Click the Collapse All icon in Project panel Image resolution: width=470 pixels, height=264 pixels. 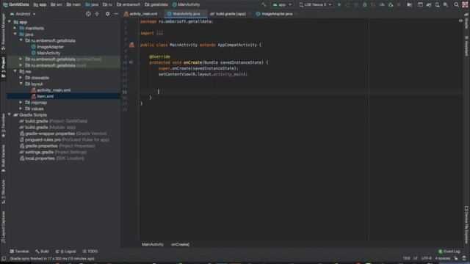tap(97, 14)
